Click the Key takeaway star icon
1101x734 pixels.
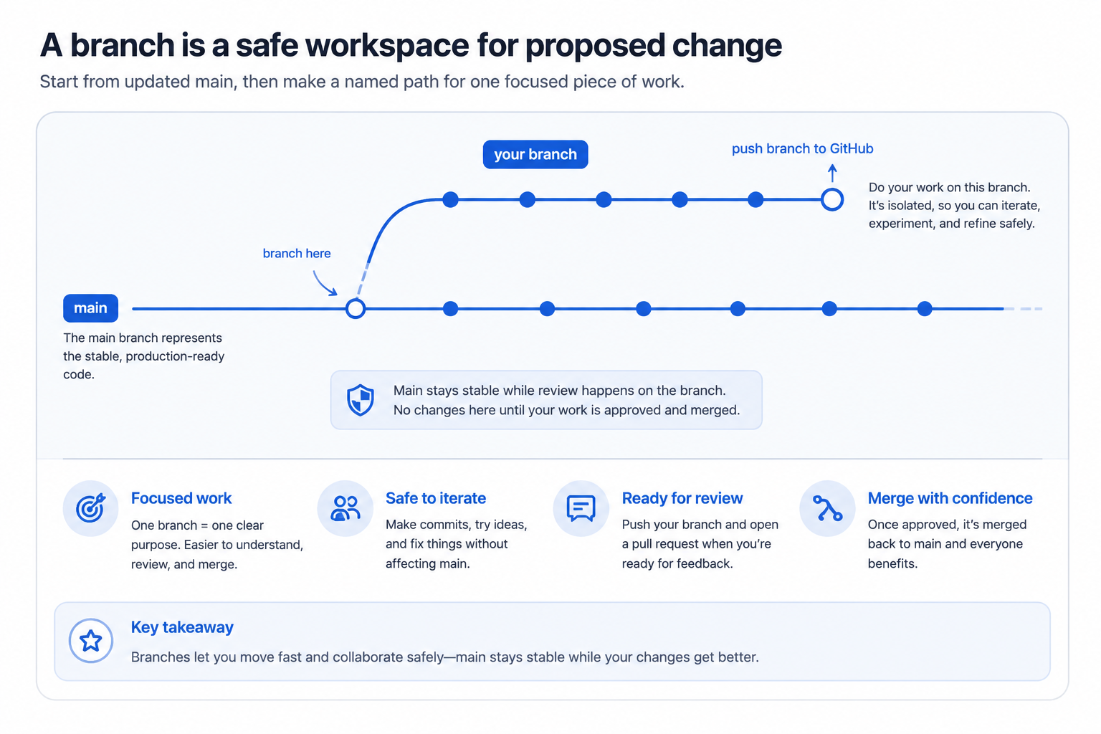point(91,641)
